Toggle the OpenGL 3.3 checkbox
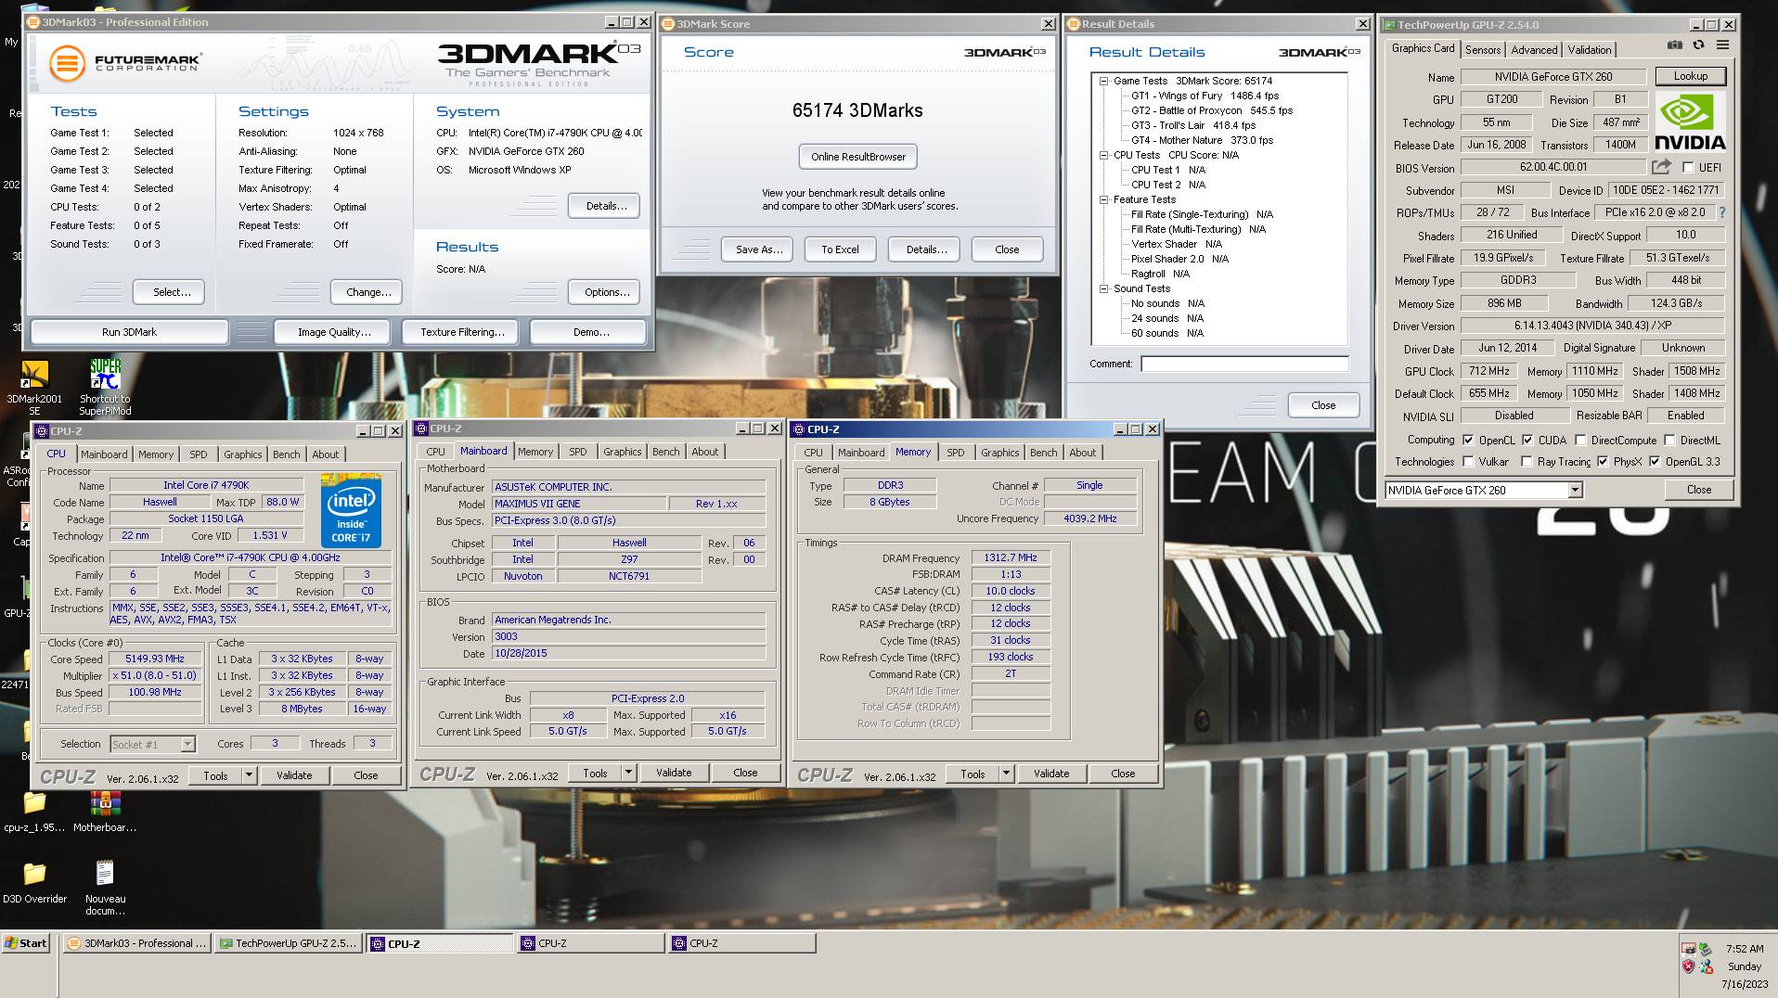The height and width of the screenshot is (998, 1778). [1655, 462]
